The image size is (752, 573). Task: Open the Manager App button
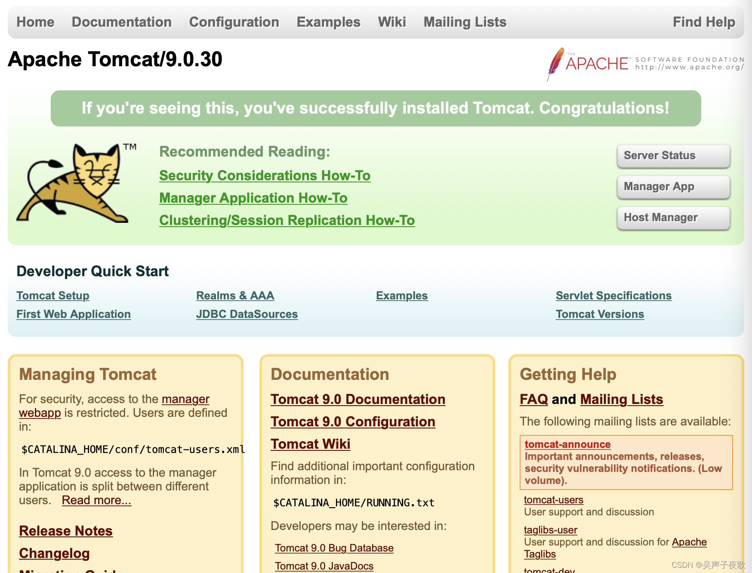click(673, 187)
